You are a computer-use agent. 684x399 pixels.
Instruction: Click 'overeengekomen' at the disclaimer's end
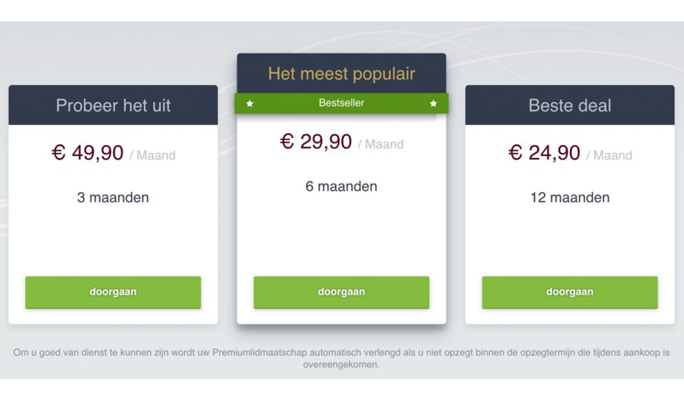tap(341, 365)
